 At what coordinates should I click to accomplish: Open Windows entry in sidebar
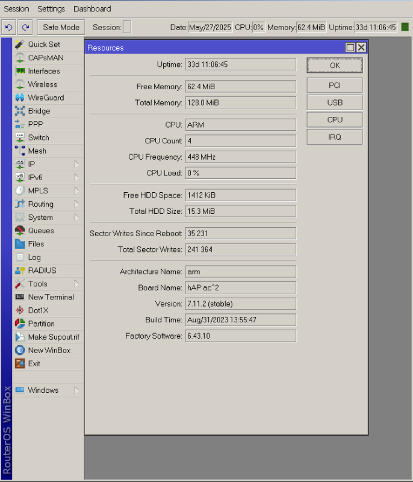(48, 390)
